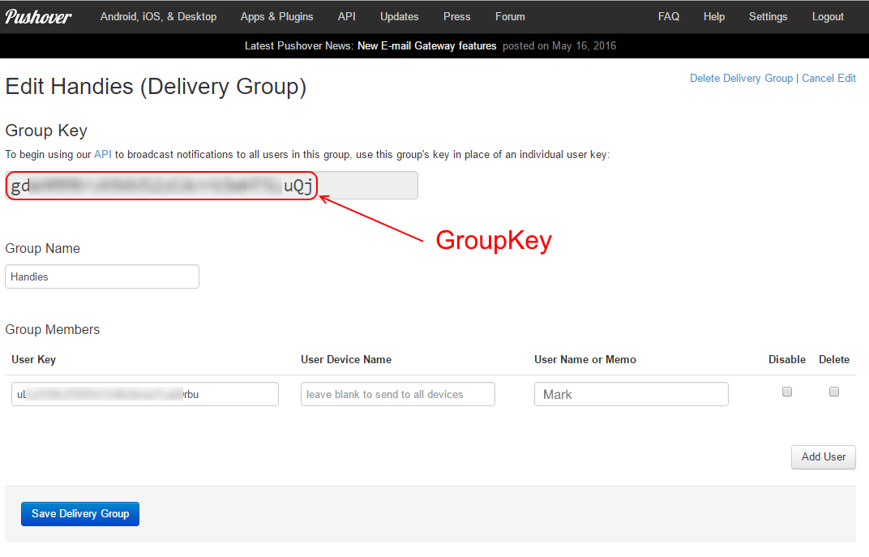Select the Group Key field
The height and width of the screenshot is (557, 869).
tap(211, 186)
